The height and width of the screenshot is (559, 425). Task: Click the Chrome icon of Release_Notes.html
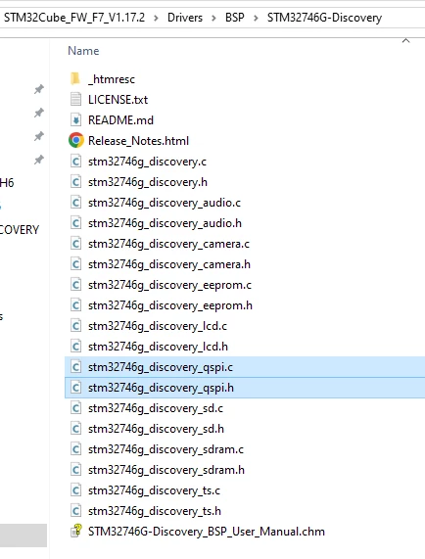(x=76, y=140)
